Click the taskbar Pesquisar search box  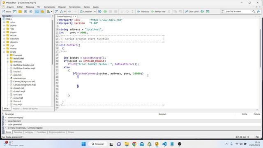[x=98, y=144]
